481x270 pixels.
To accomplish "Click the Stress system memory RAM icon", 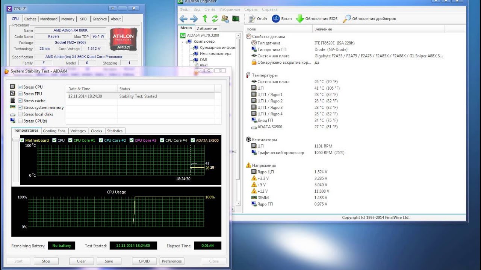I will click(13, 107).
